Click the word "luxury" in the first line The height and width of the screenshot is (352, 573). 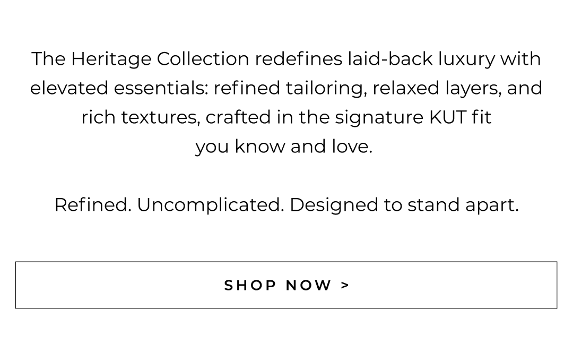tap(466, 59)
